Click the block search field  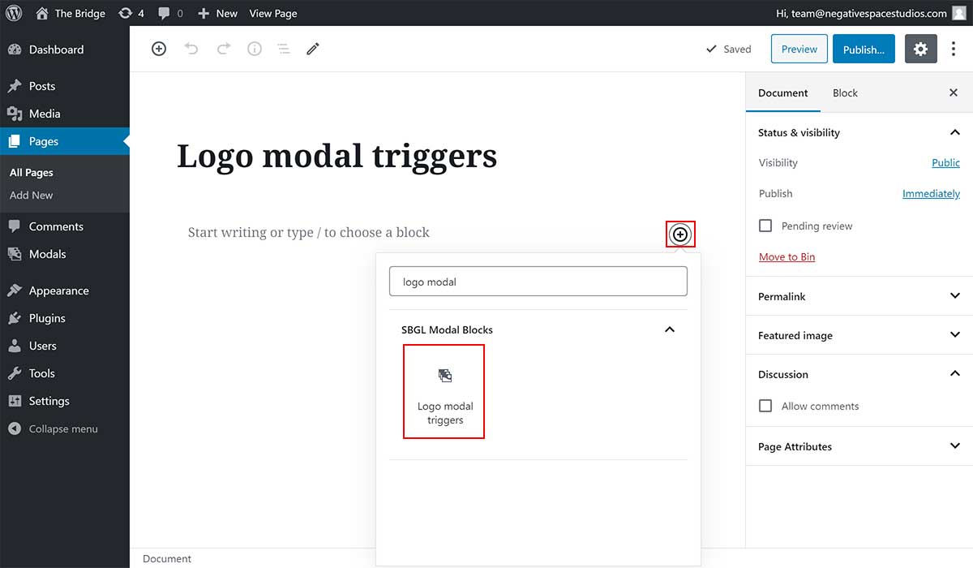(x=538, y=282)
